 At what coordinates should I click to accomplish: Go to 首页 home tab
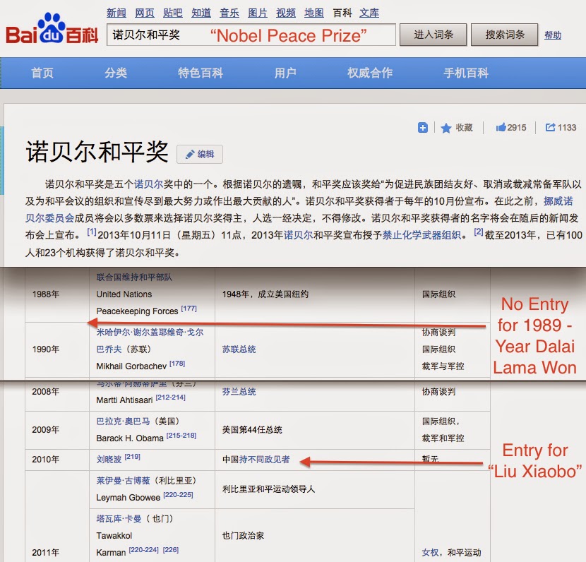[42, 73]
